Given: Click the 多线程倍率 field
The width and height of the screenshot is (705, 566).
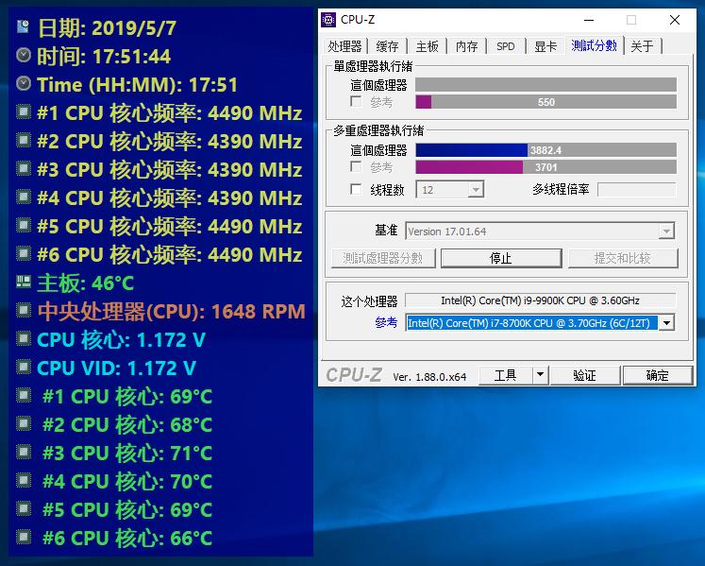Looking at the screenshot, I should click(637, 190).
